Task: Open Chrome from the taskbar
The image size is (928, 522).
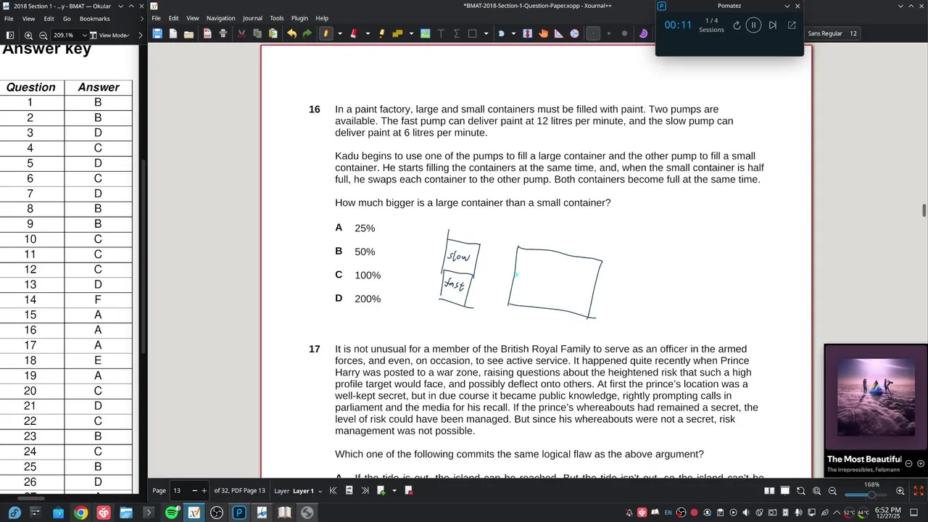Action: point(80,513)
